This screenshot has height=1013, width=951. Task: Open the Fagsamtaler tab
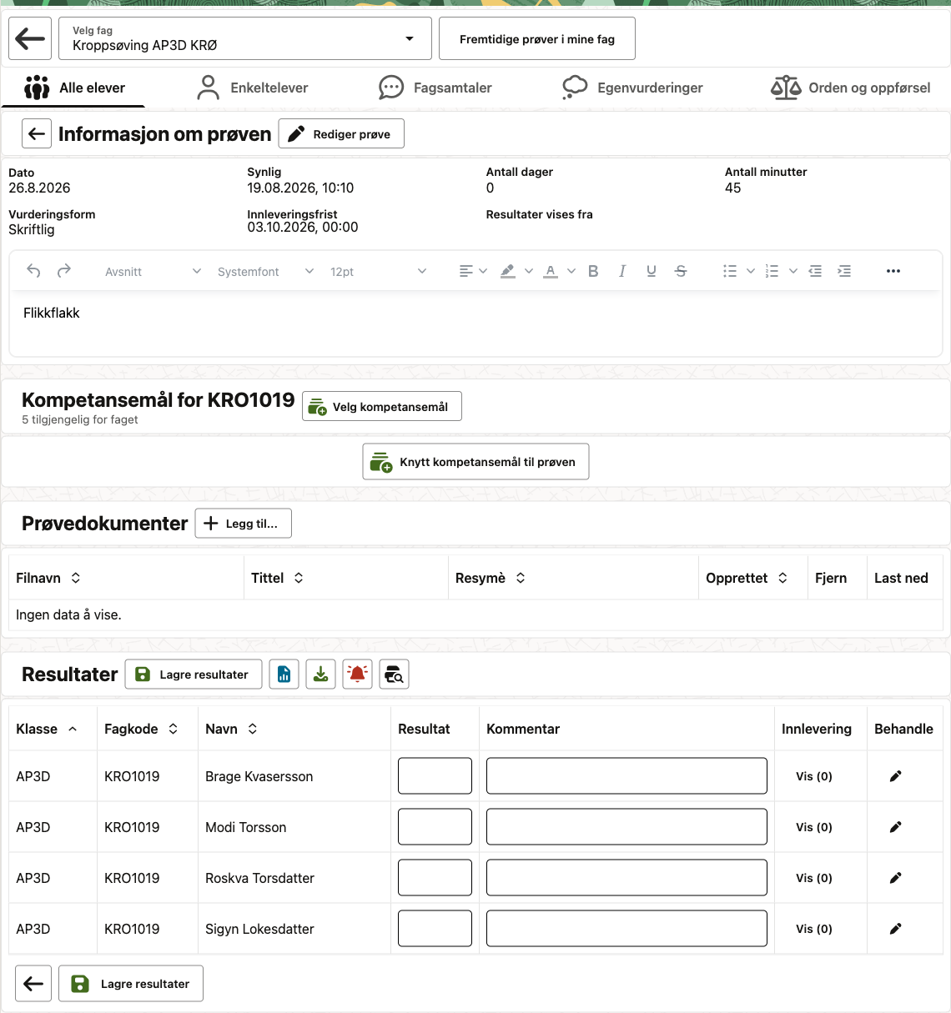pyautogui.click(x=435, y=88)
